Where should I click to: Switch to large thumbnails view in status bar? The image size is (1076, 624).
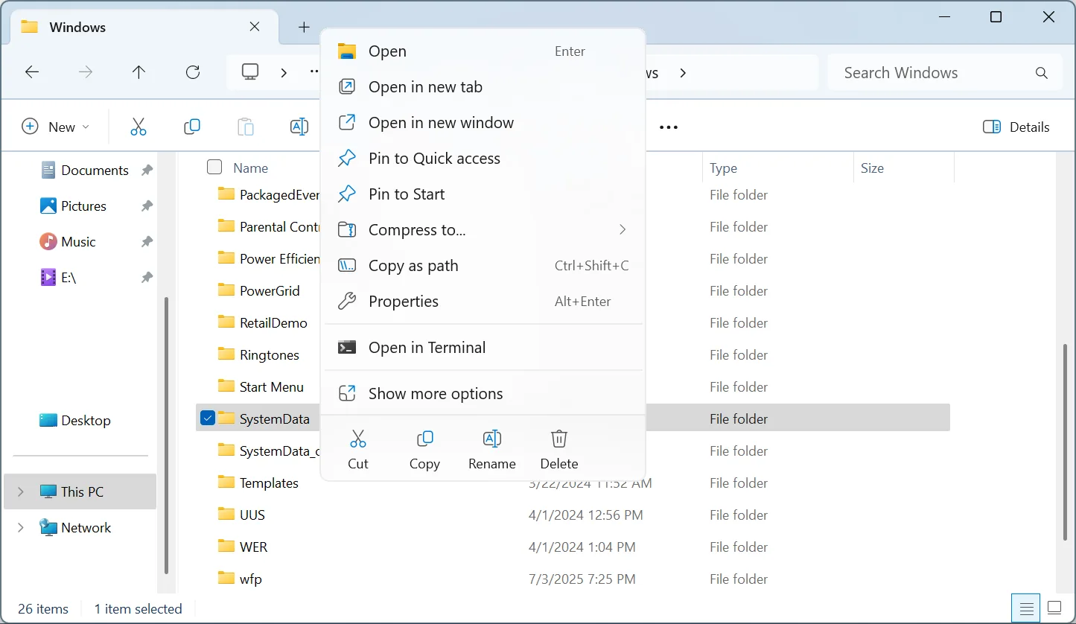click(1054, 608)
